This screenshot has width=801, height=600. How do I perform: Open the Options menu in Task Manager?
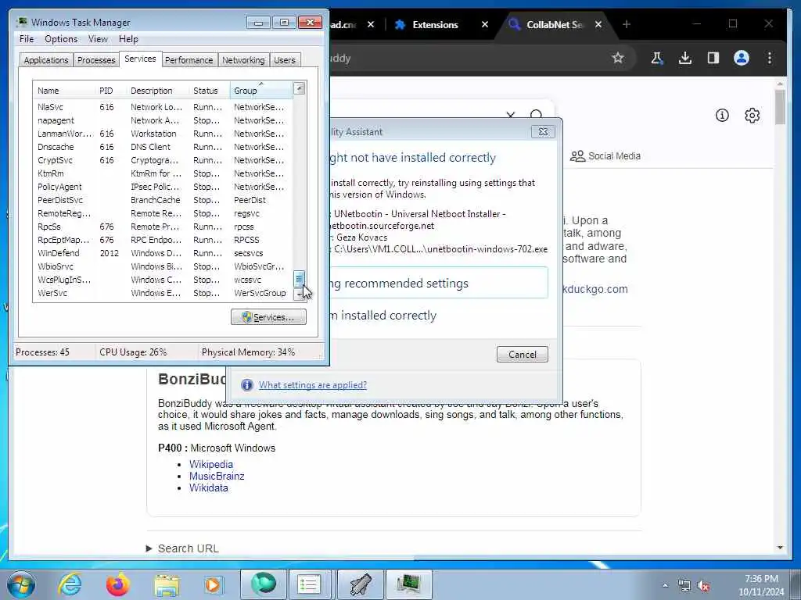tap(61, 39)
